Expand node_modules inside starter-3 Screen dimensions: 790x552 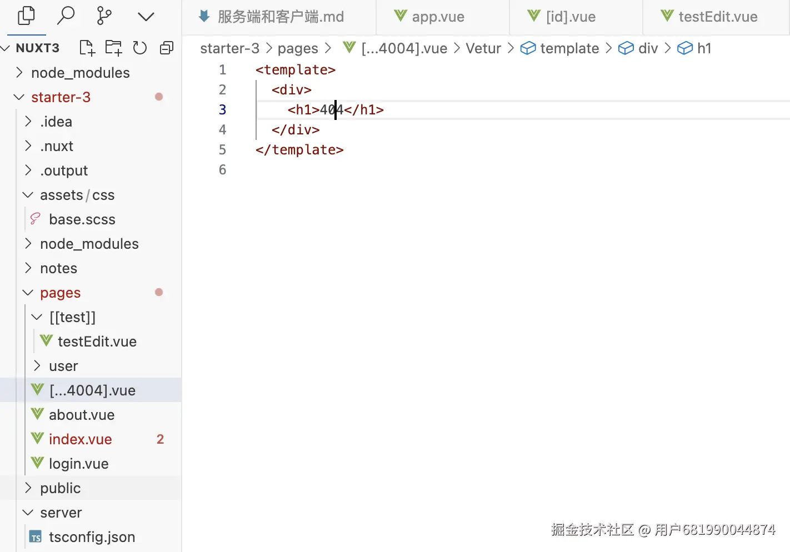click(91, 244)
